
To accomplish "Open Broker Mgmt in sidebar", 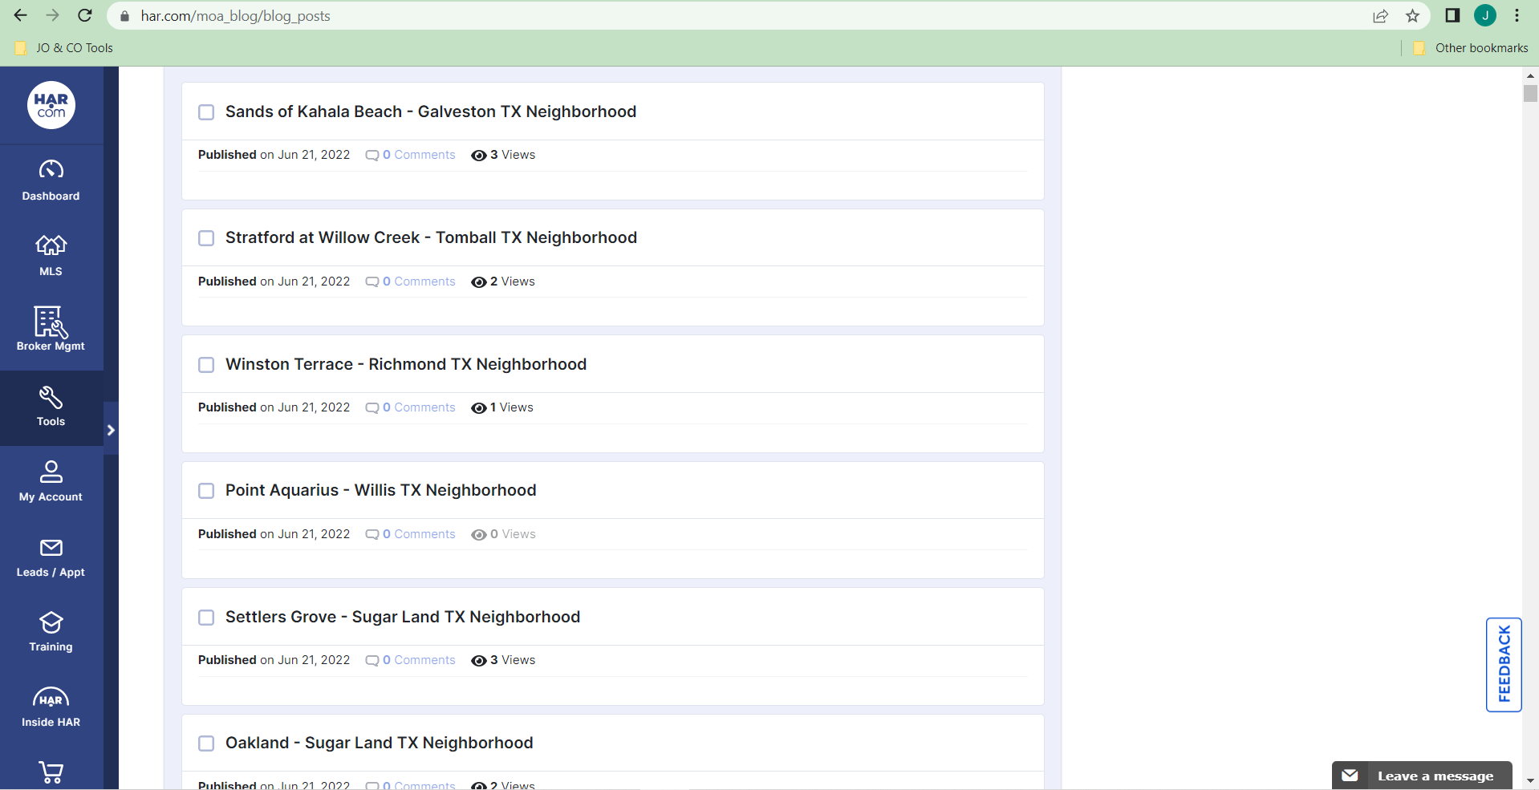I will tap(51, 330).
